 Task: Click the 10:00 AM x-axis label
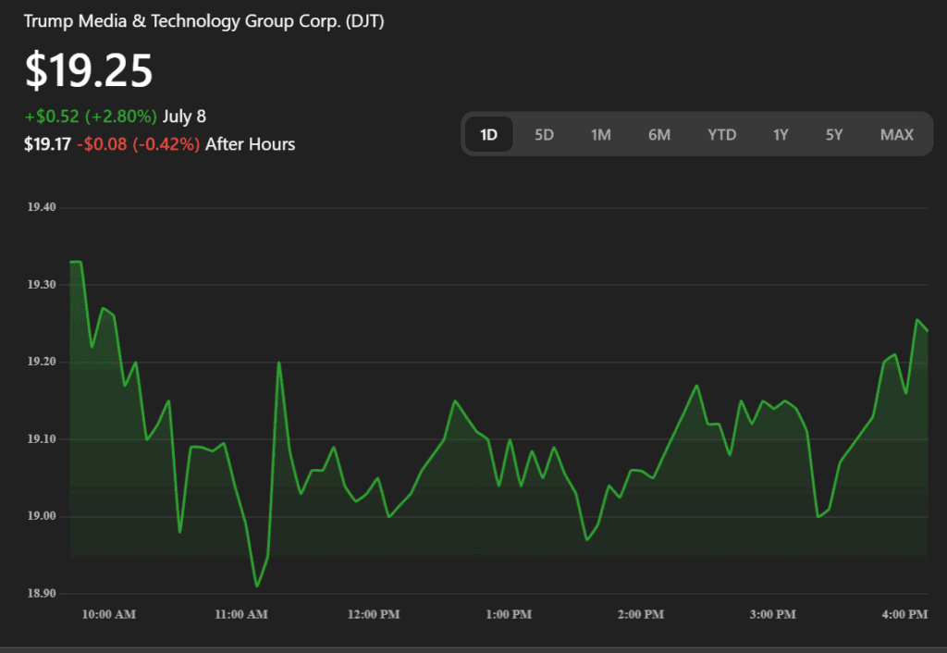tap(109, 614)
